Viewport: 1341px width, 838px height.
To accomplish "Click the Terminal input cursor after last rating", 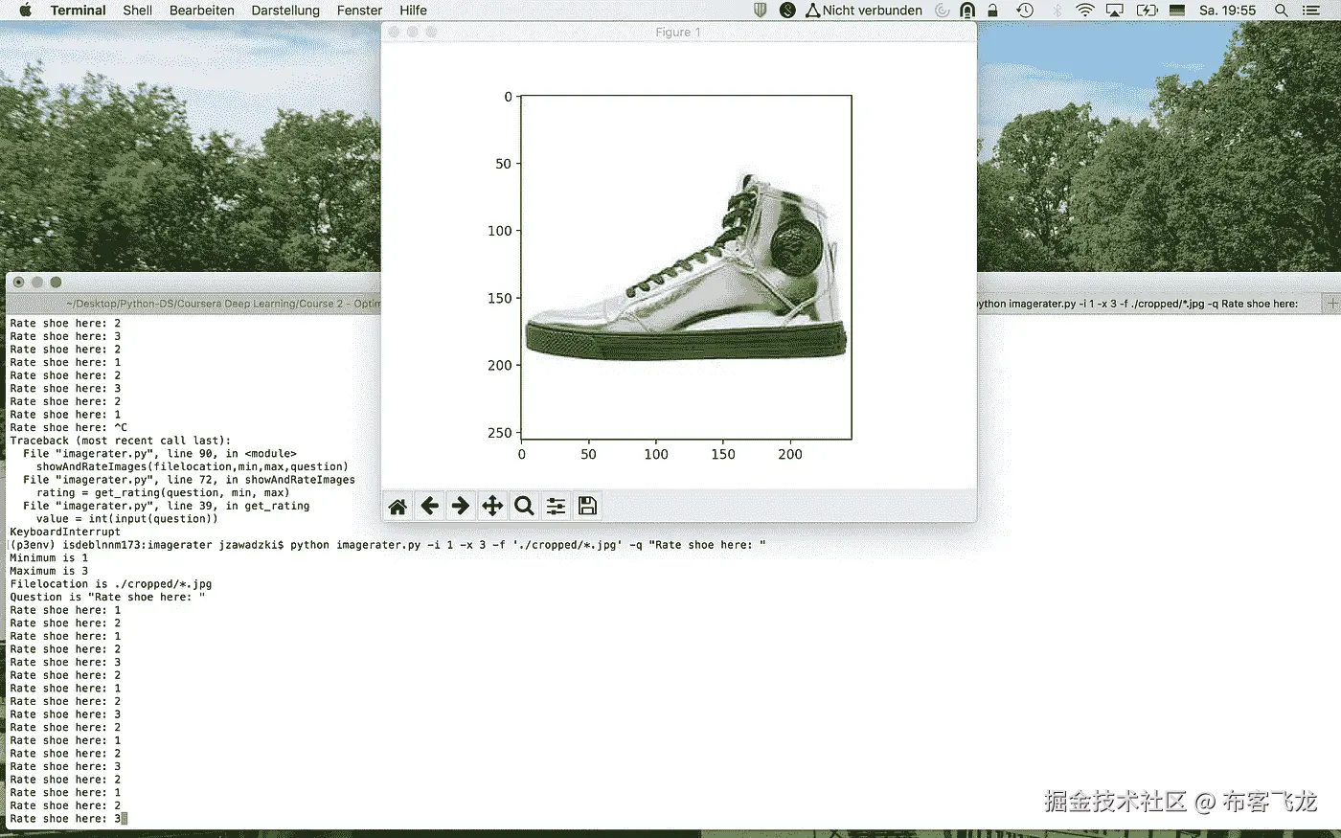I will point(125,819).
